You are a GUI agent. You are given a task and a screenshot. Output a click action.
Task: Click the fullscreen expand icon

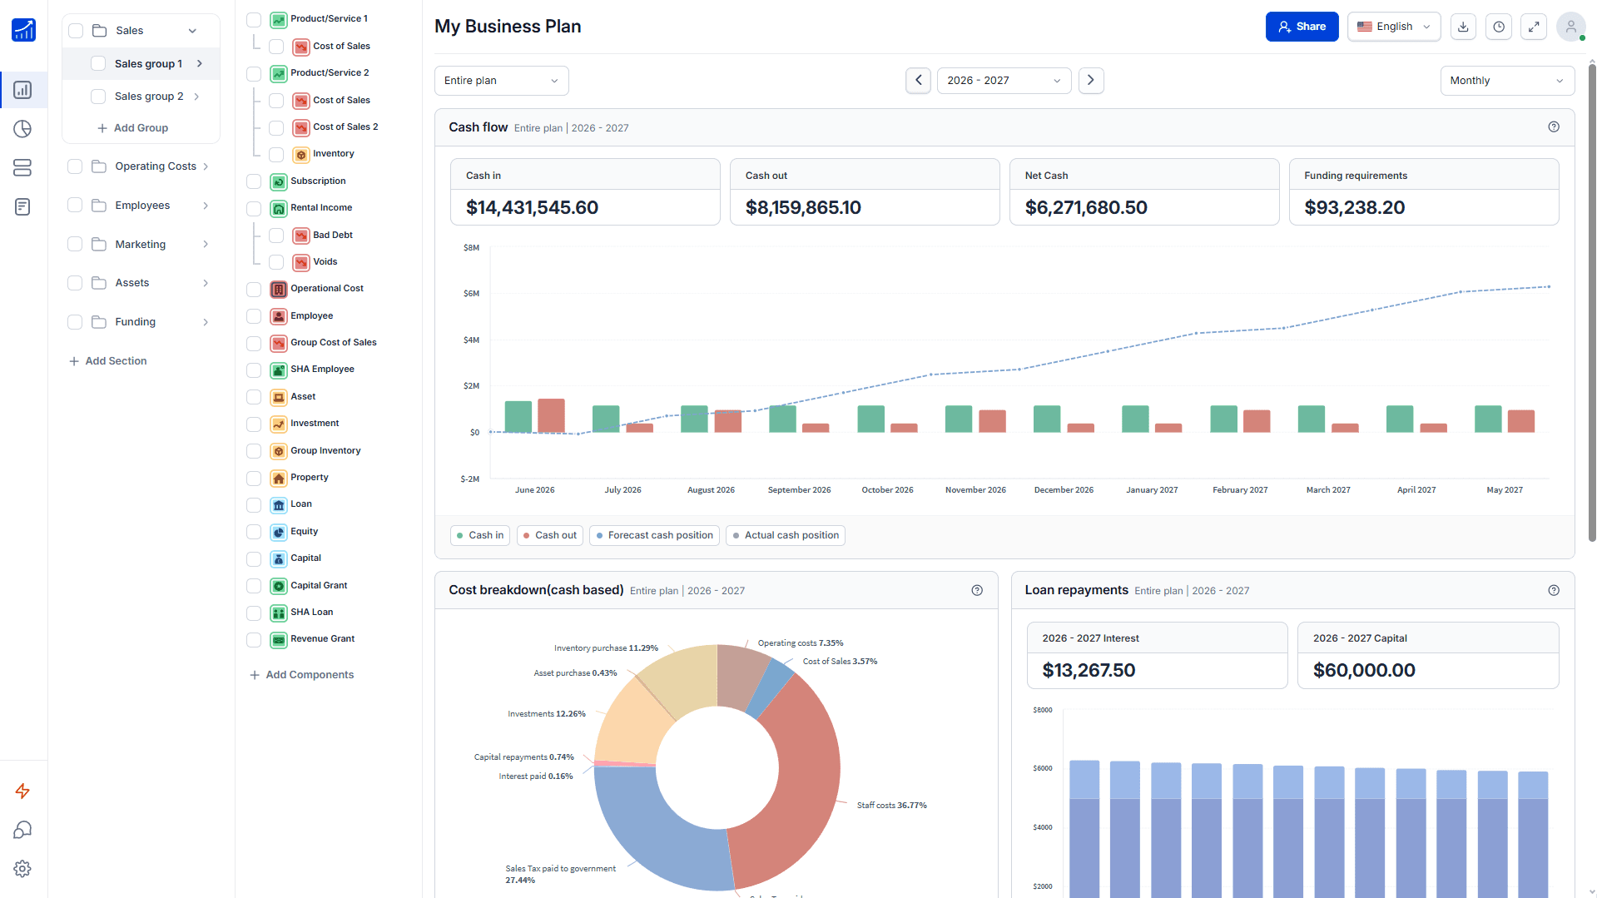(1534, 27)
